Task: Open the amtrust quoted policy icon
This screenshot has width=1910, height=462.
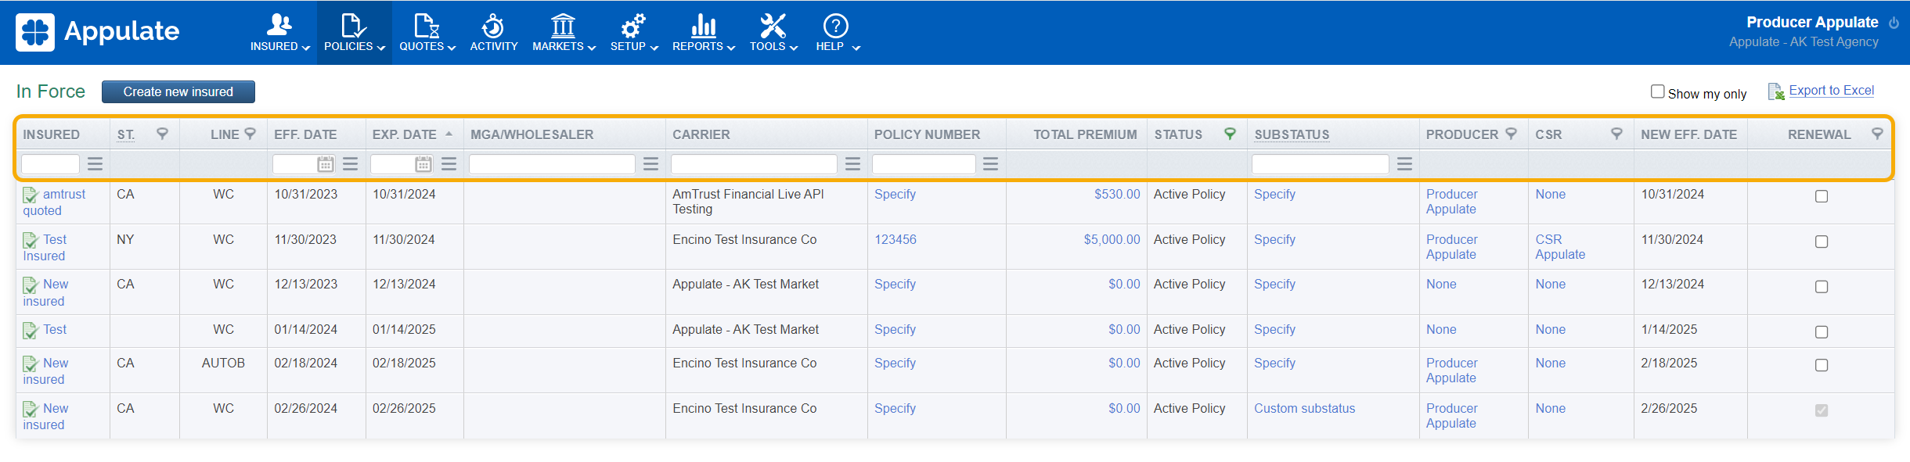Action: click(x=31, y=195)
